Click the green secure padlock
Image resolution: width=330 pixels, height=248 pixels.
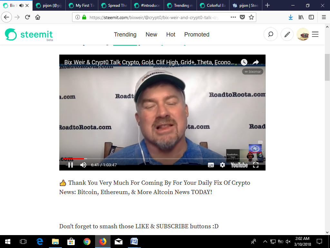[84, 17]
